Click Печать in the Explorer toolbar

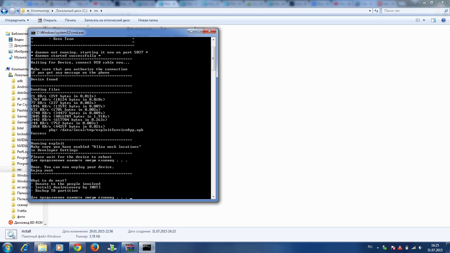pos(70,20)
